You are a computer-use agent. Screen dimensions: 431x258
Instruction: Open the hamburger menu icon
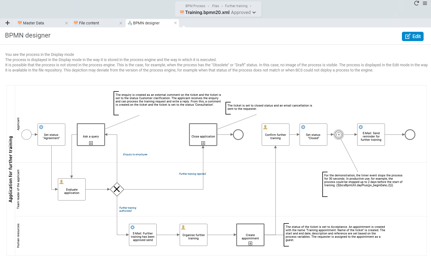point(425,3)
